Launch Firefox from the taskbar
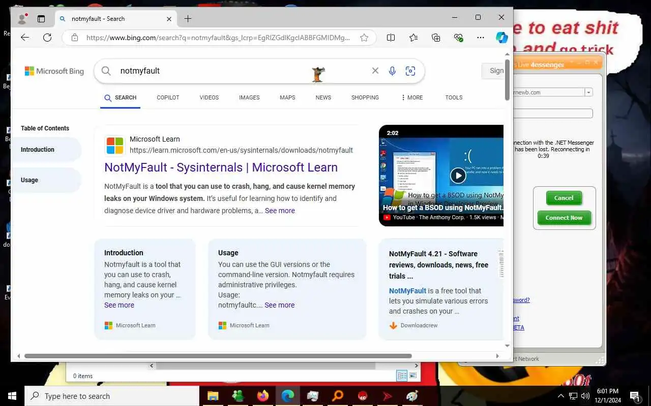 click(262, 396)
